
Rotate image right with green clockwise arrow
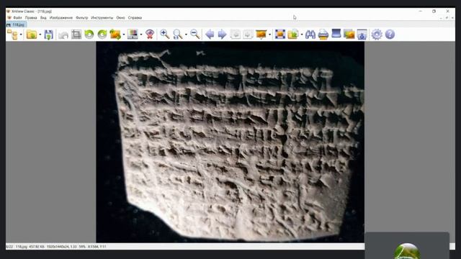click(102, 35)
